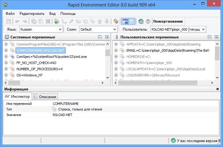Screen dimensions: 223x147
Task: Click the insert file path tree icon
Action: [85, 21]
